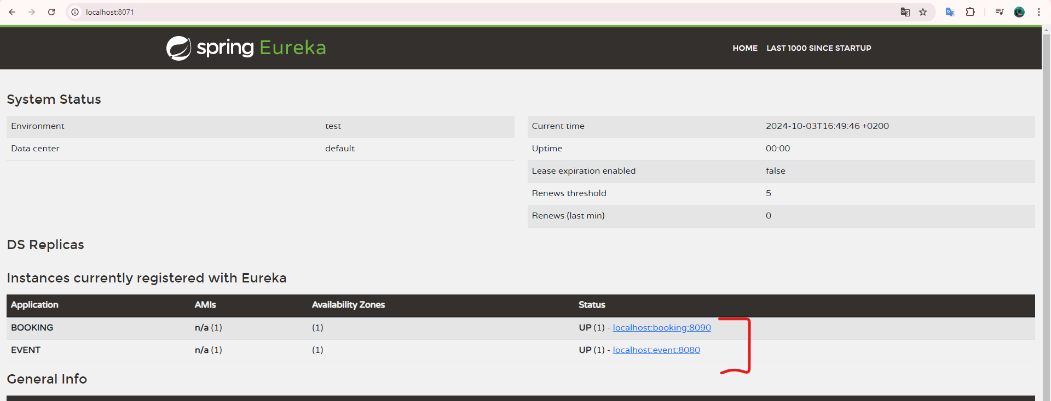Viewport: 1051px width, 401px height.
Task: Click the uptime value 00:00
Action: 778,149
